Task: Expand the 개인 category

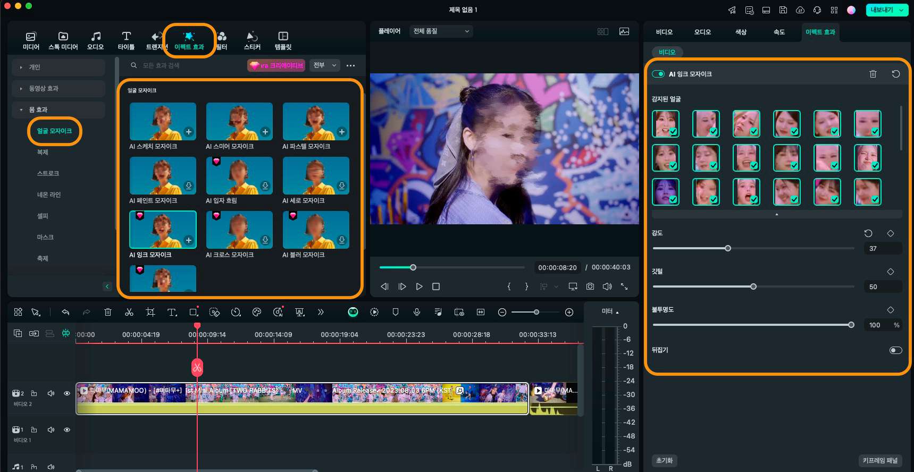Action: point(58,67)
